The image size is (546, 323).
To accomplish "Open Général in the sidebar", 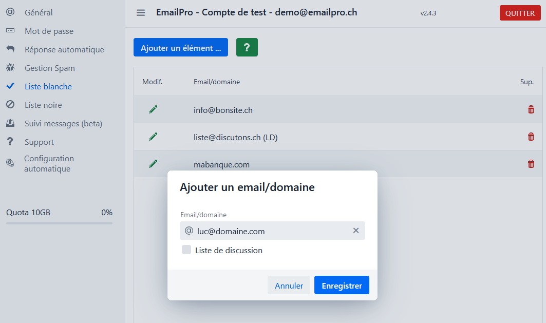I will pyautogui.click(x=39, y=12).
